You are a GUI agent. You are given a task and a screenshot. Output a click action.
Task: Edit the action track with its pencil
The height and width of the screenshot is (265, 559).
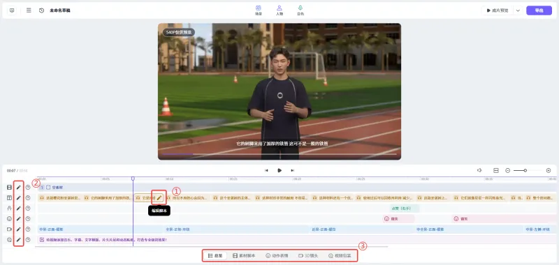(x=19, y=208)
